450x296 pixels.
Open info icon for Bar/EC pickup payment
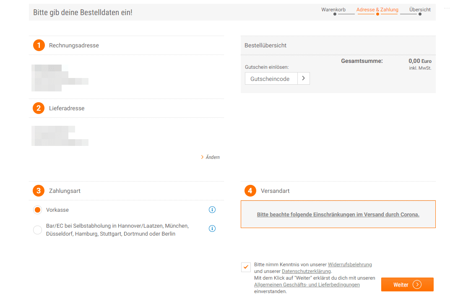point(212,228)
